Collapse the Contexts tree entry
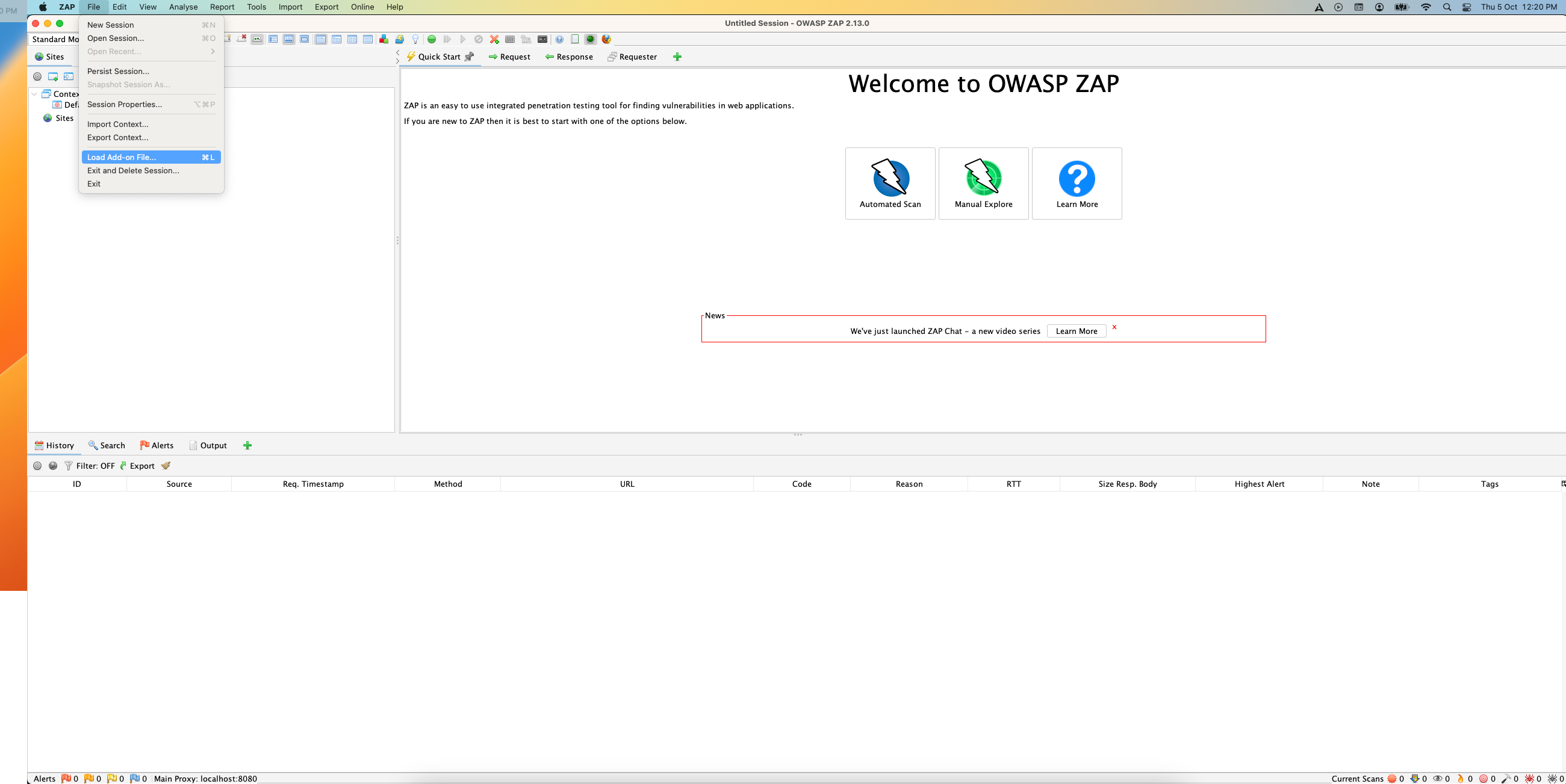 coord(35,94)
